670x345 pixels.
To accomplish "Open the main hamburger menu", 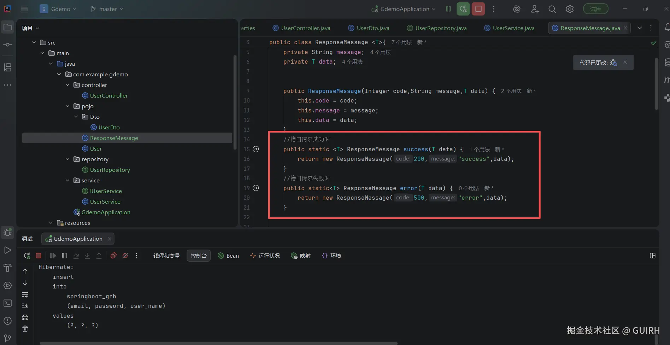I will click(x=24, y=9).
